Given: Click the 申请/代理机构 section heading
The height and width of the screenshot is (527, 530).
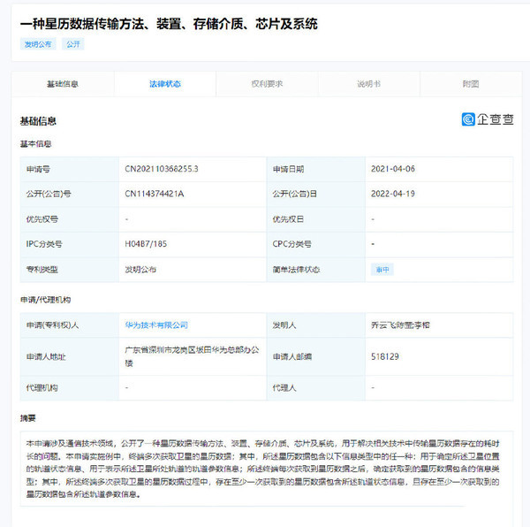Looking at the screenshot, I should coord(45,300).
